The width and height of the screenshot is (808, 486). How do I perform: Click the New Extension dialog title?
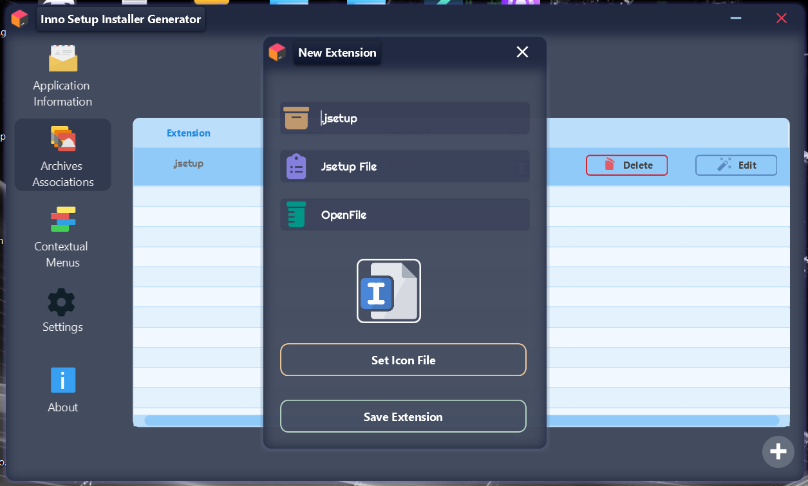(337, 53)
